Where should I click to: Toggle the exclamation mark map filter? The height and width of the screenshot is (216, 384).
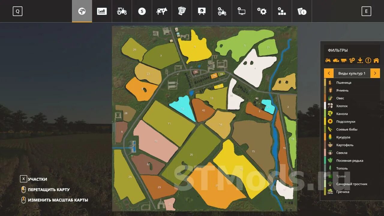point(368,60)
